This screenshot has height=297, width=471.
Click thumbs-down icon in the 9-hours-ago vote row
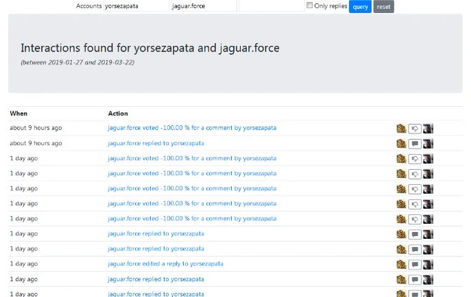(x=415, y=128)
